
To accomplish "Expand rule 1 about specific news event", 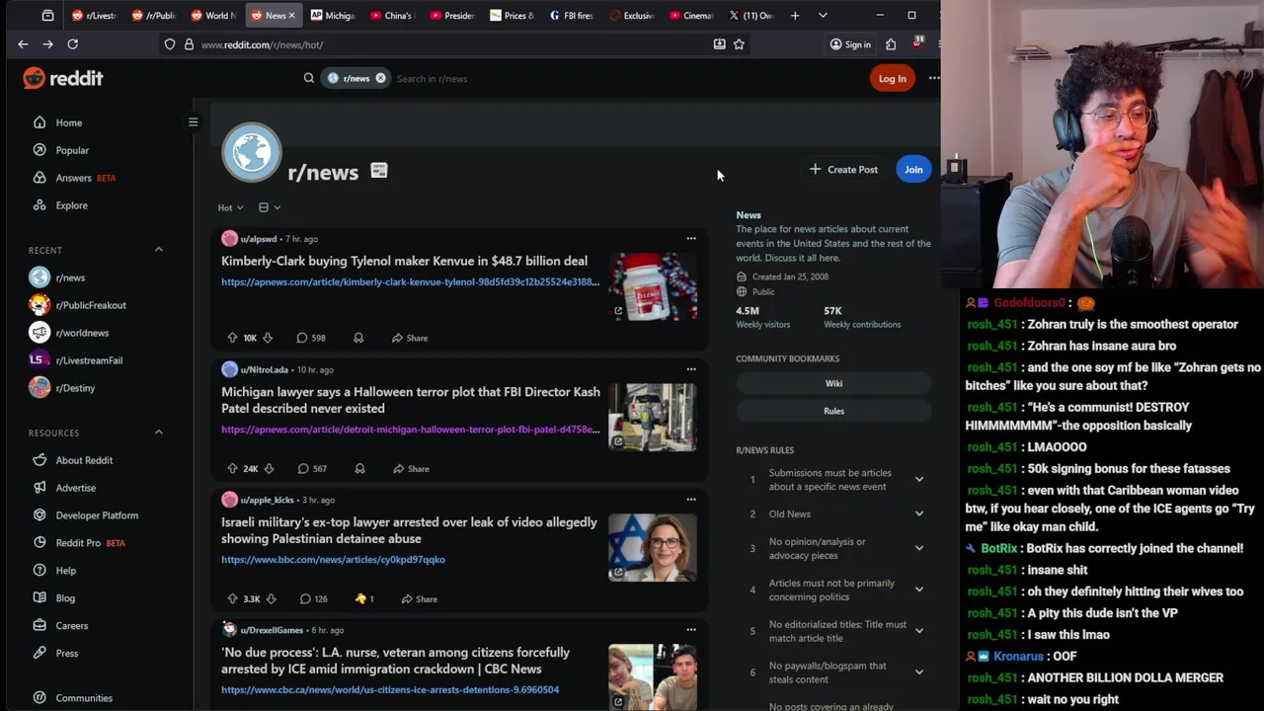I will tap(918, 480).
